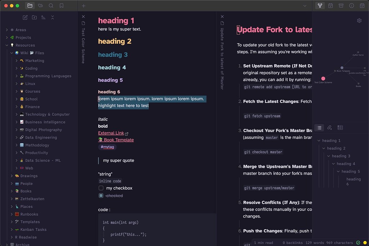Open the tags icon in left sidebar
The width and height of the screenshot is (369, 246).
click(40, 5)
